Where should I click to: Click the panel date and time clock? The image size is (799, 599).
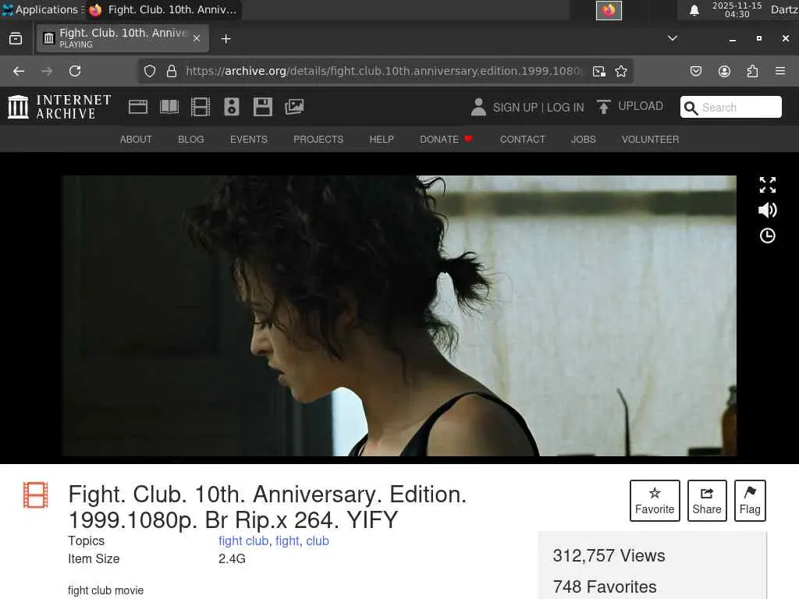[x=737, y=9]
